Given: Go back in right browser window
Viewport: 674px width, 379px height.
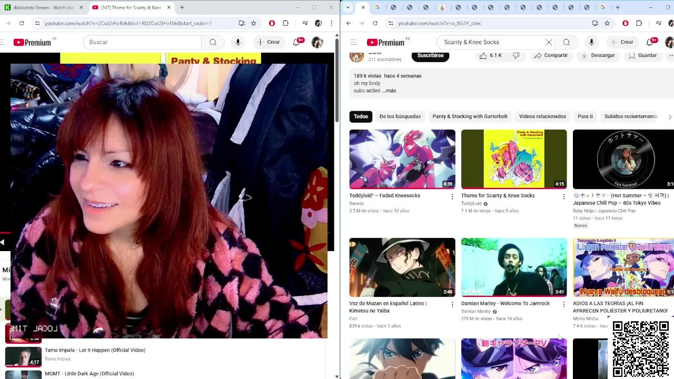Looking at the screenshot, I should coord(349,23).
